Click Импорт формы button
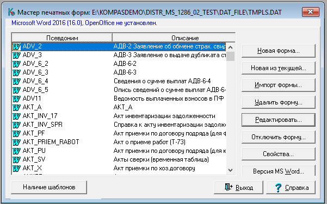 point(279,85)
